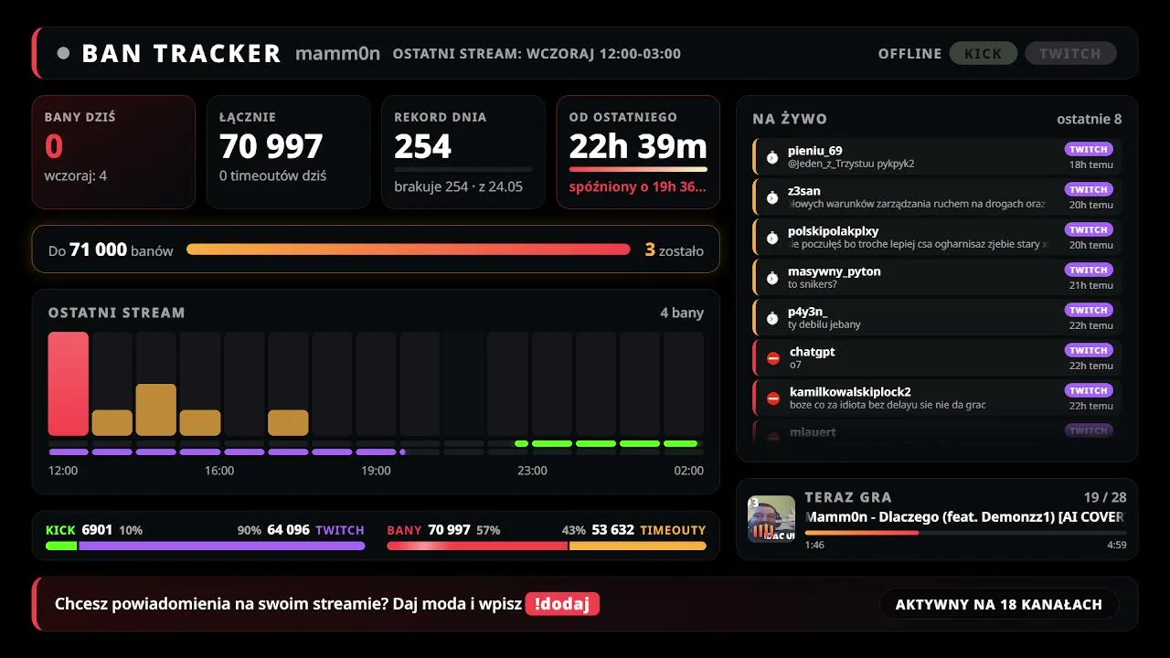Image resolution: width=1170 pixels, height=658 pixels.
Task: Click the mamm0n channel name in header
Action: pyautogui.click(x=337, y=53)
